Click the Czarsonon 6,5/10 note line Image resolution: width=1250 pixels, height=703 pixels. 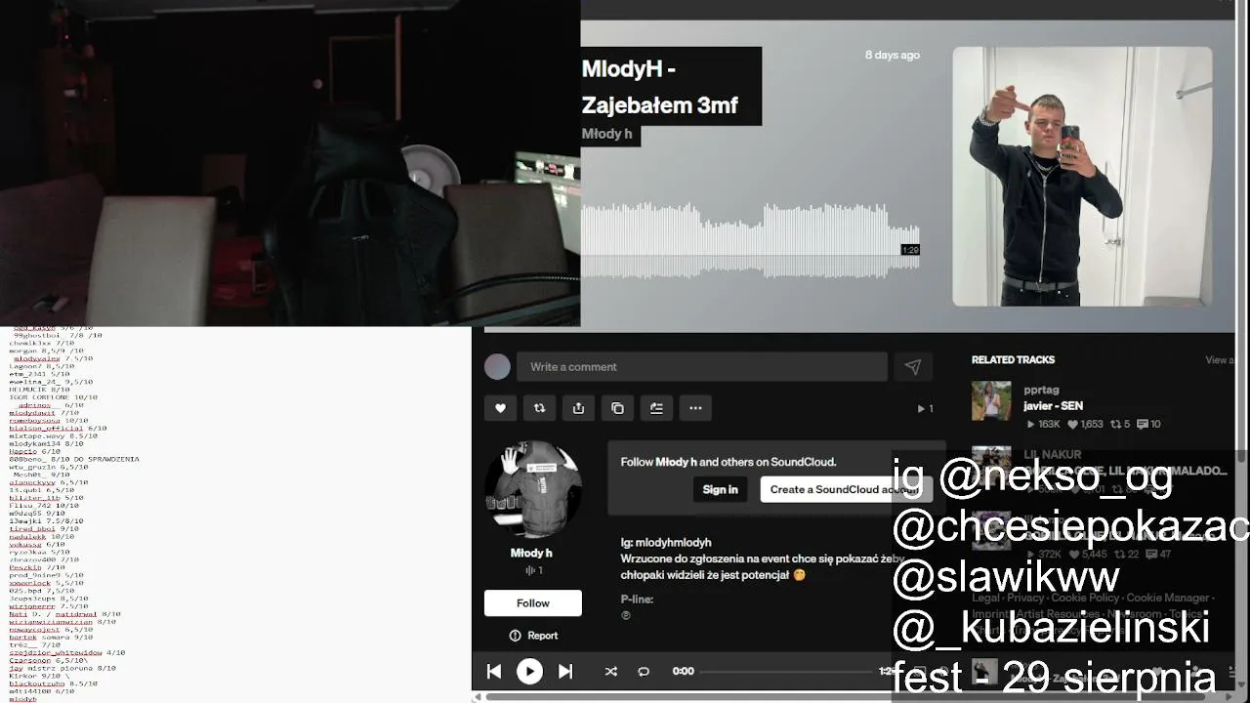[x=48, y=660]
